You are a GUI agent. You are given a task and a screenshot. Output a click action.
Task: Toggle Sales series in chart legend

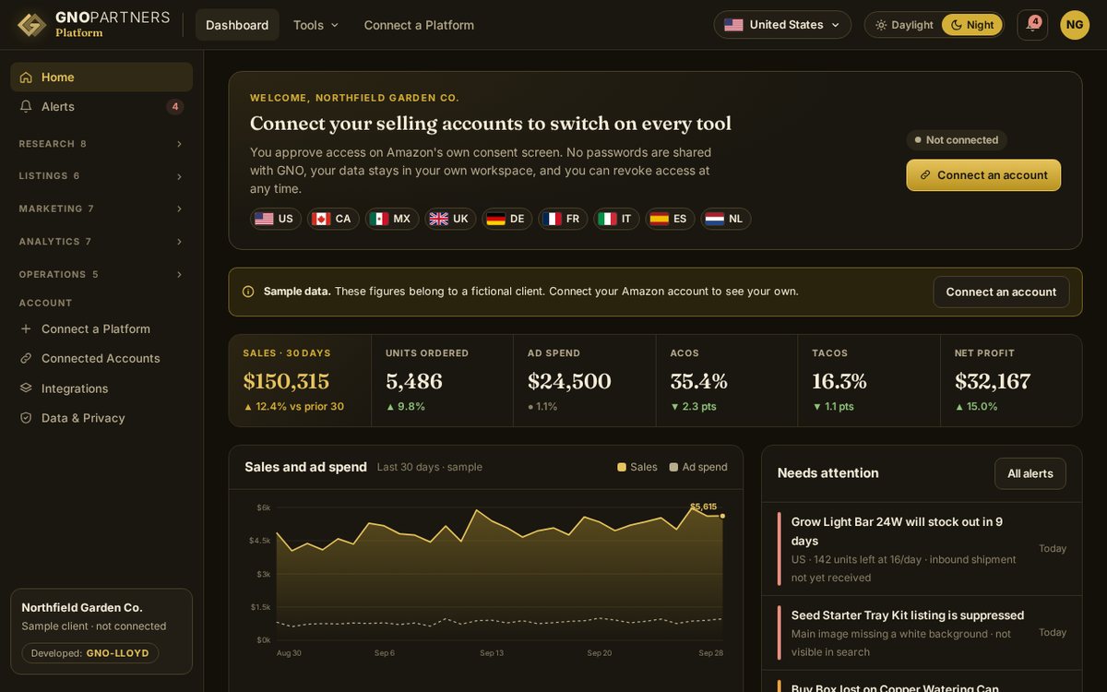click(x=637, y=467)
